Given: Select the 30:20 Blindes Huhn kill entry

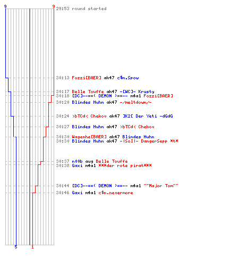Looking at the screenshot, I should (104, 102).
